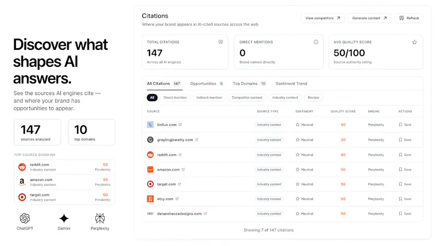Open the Top Domains tab

pyautogui.click(x=250, y=84)
